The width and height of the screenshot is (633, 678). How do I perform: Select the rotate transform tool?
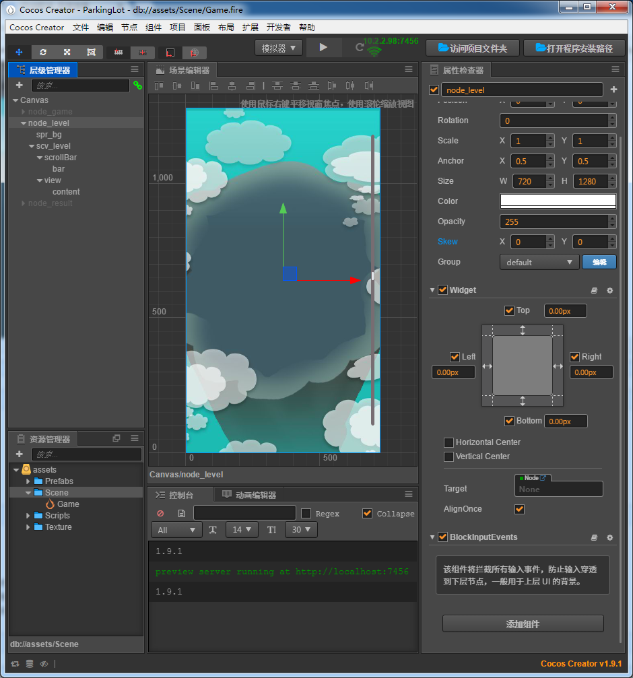[43, 53]
